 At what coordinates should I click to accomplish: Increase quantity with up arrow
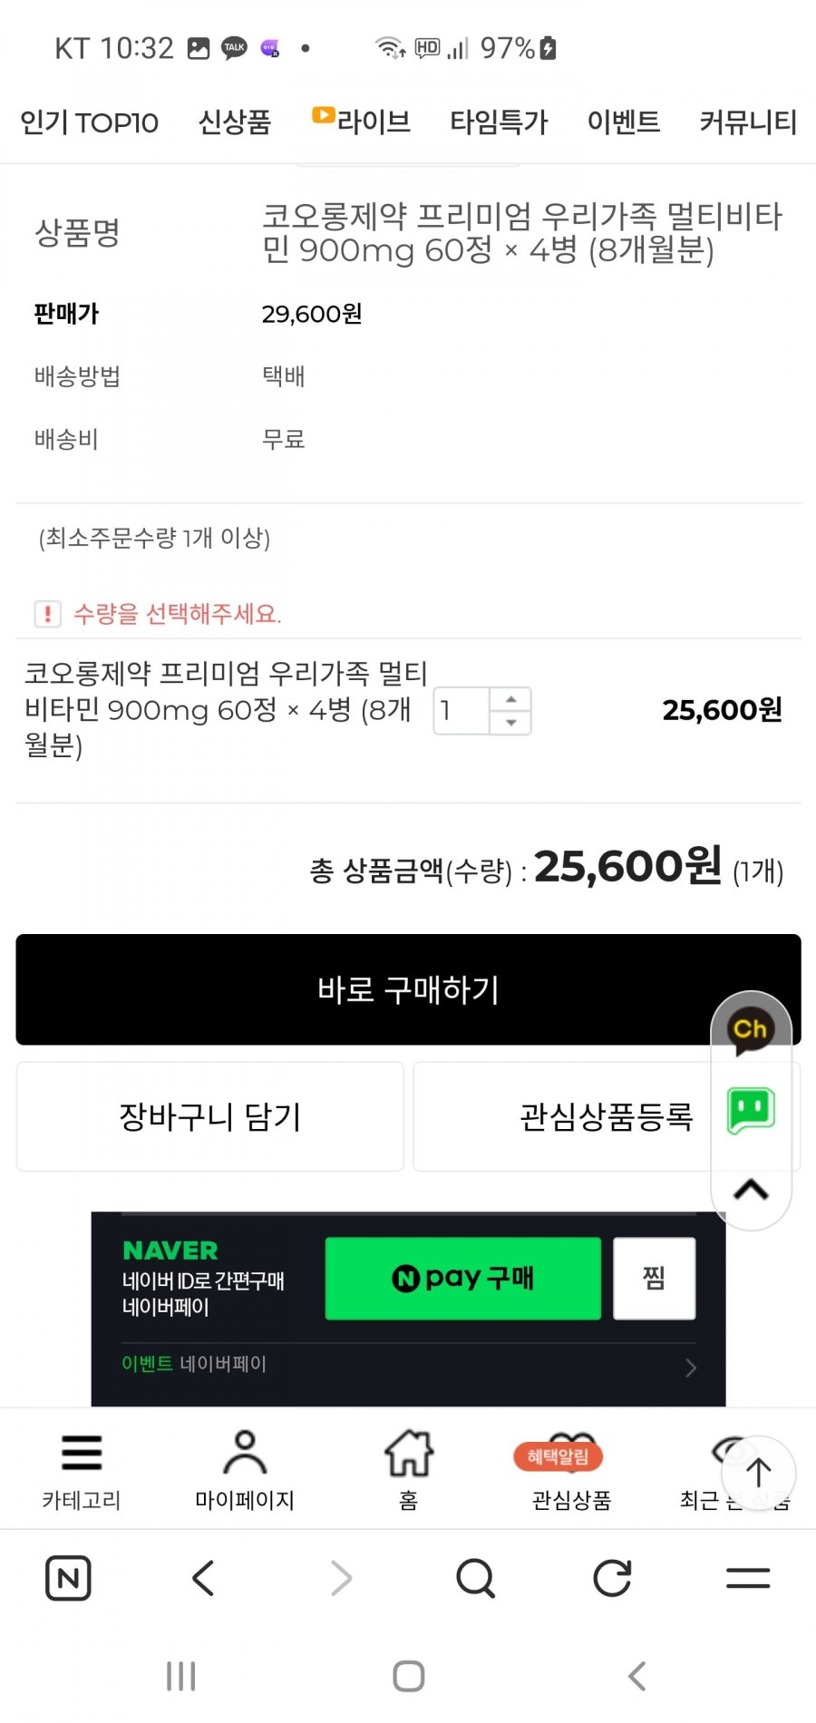[511, 699]
